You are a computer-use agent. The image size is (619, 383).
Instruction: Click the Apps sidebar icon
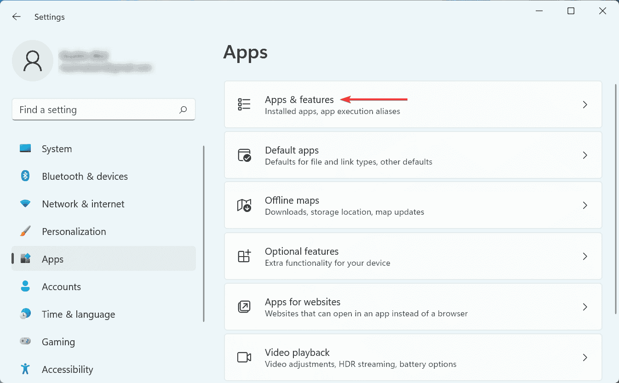point(25,258)
